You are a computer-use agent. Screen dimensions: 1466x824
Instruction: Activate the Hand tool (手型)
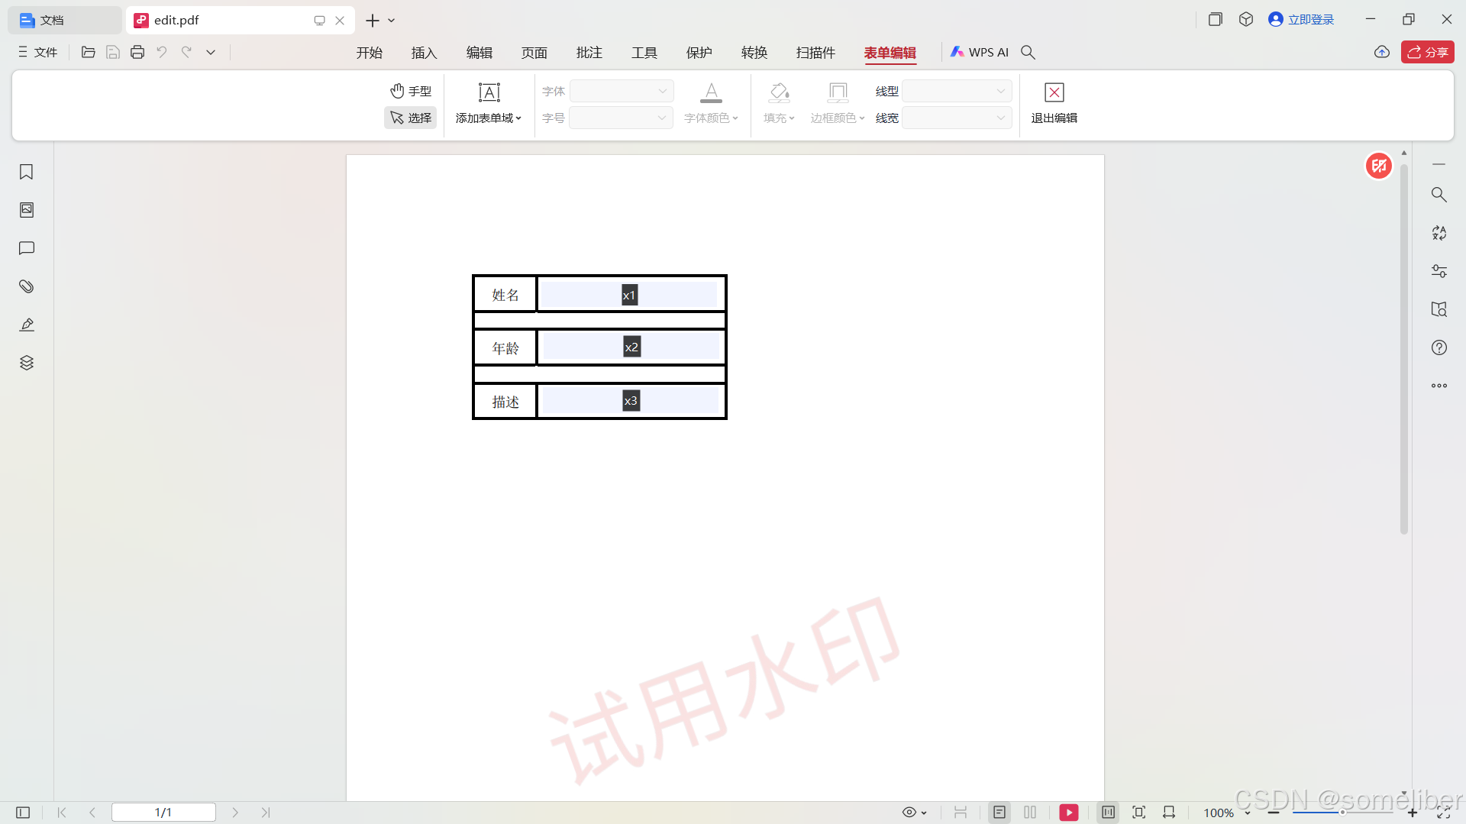411,91
